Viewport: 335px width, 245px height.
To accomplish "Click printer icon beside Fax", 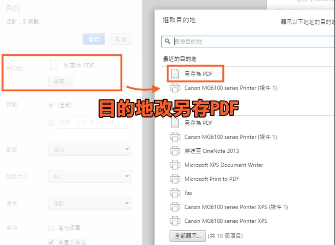I will point(175,193).
